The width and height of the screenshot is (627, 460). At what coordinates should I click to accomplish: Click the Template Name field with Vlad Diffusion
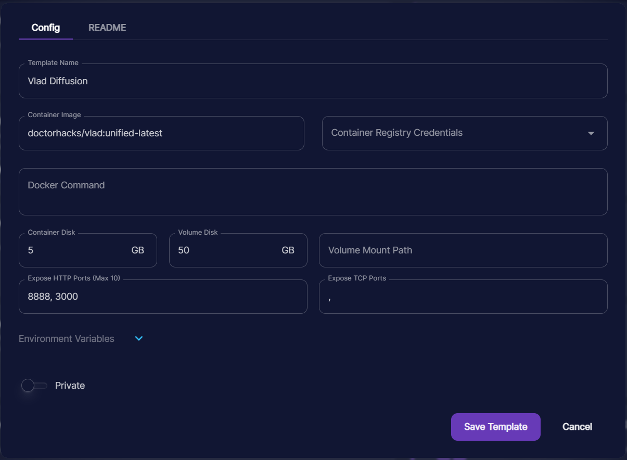coord(312,81)
